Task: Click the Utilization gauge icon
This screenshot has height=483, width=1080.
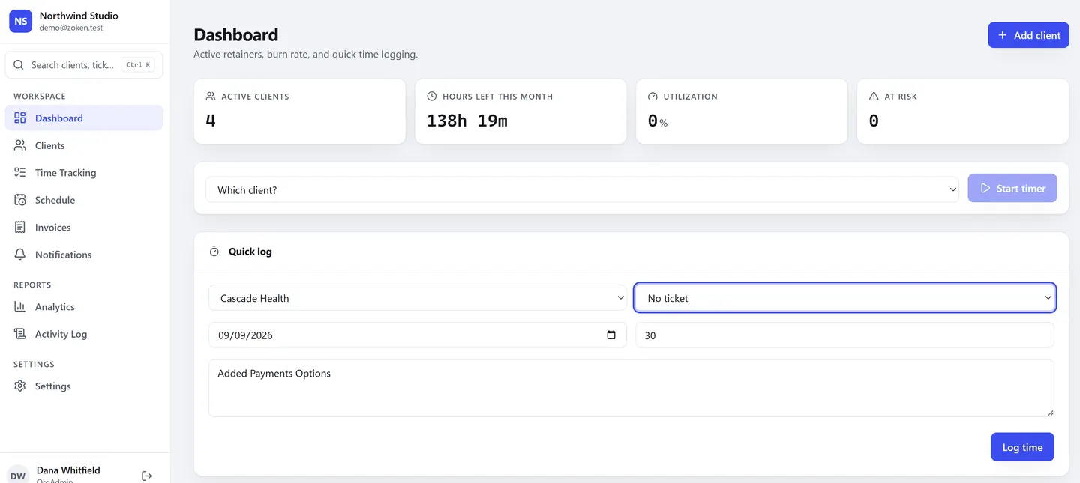Action: (652, 97)
